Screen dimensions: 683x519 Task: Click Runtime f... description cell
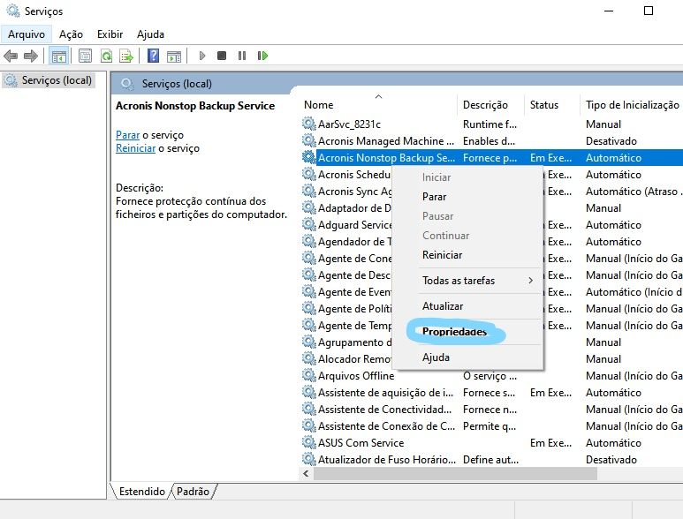489,124
